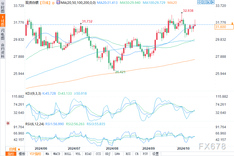Open 设置 settings in the indicator bar
Image resolution: width=234 pixels, height=156 pixels.
coord(155,154)
